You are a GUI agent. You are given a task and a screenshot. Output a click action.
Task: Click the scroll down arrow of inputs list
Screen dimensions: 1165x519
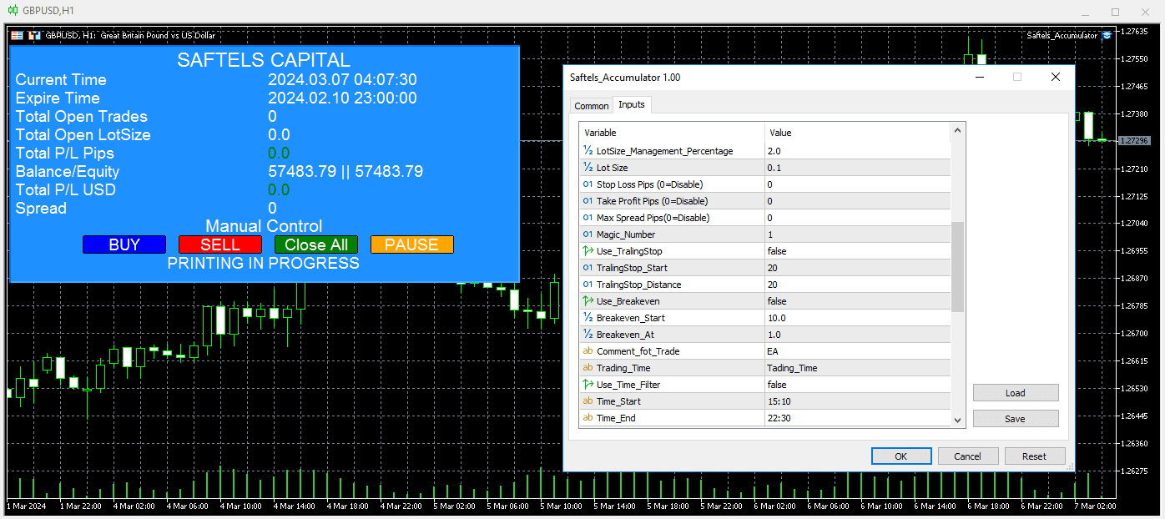[957, 420]
